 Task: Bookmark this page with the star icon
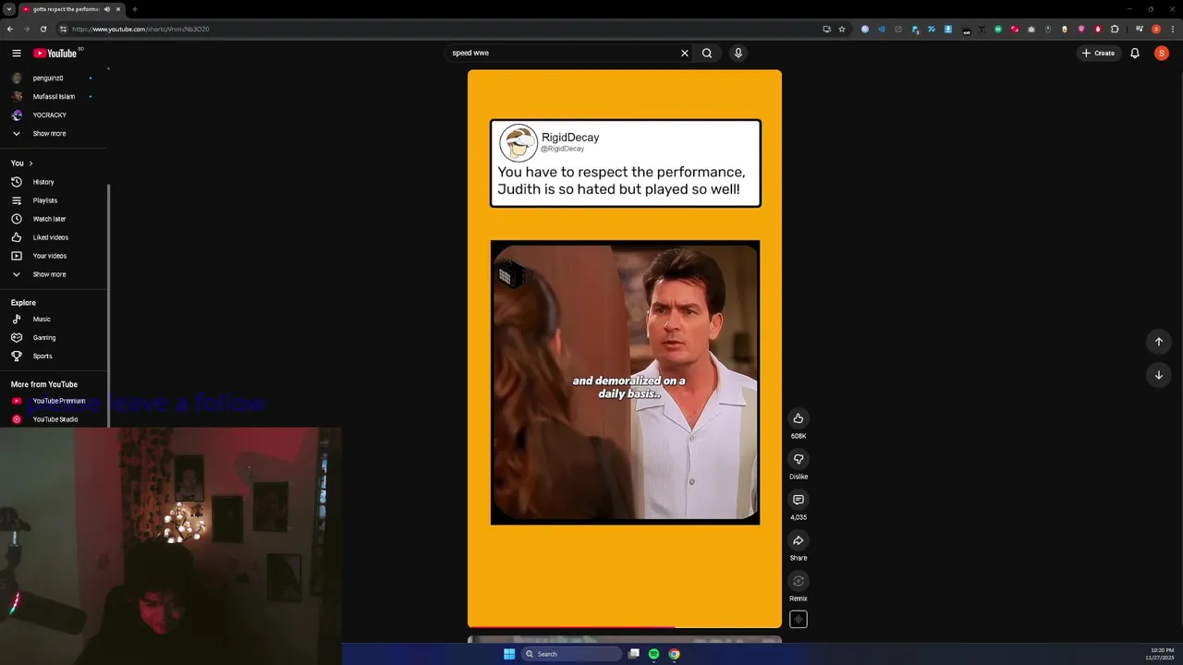pyautogui.click(x=842, y=29)
